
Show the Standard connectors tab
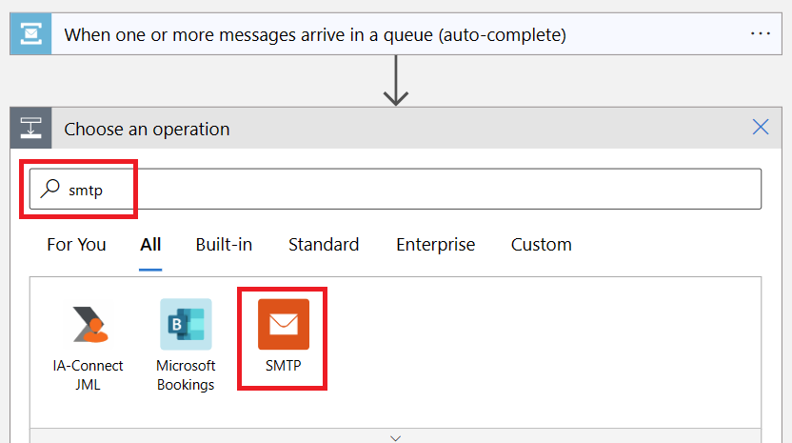click(x=324, y=245)
